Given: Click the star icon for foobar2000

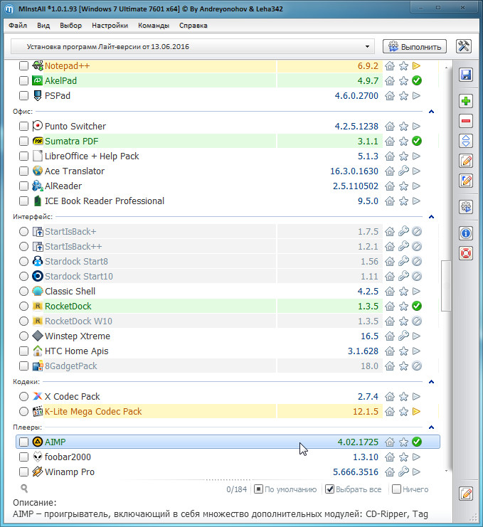Looking at the screenshot, I should click(x=403, y=457).
